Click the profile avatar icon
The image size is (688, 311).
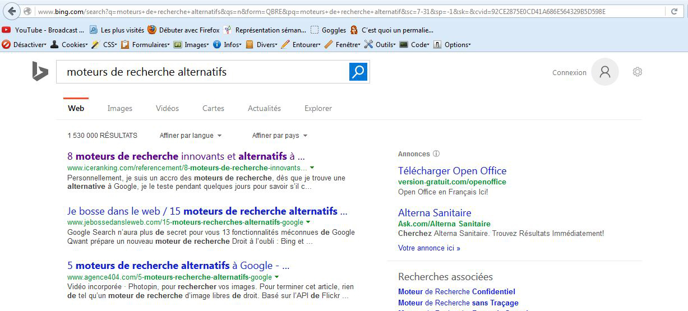coord(604,72)
